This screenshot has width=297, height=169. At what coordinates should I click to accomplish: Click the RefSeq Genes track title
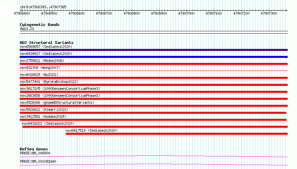point(34,149)
